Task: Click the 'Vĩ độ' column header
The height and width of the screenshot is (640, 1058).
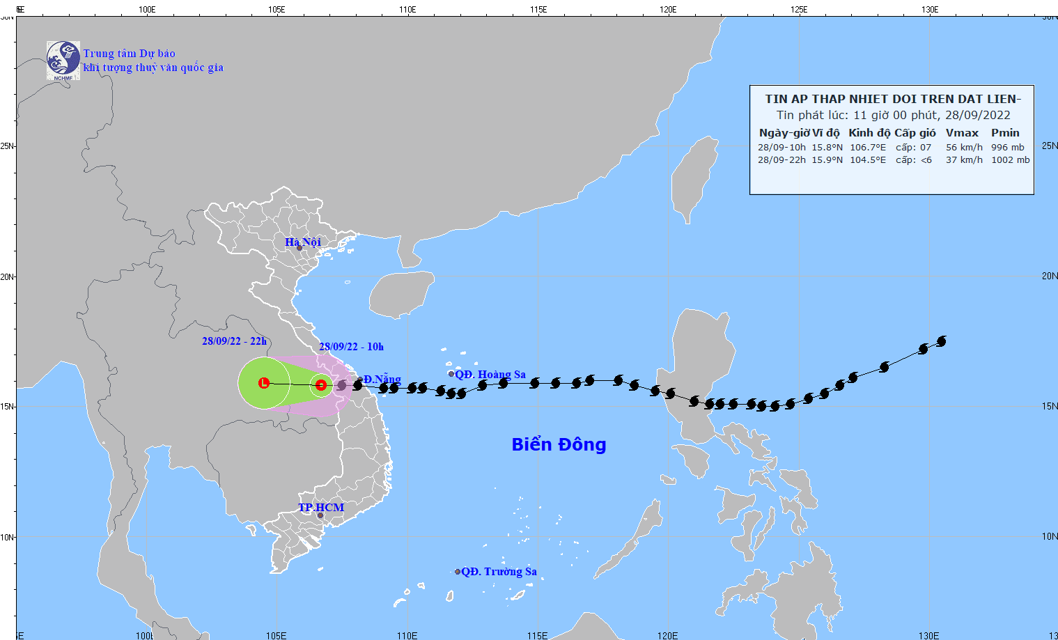Action: [827, 132]
